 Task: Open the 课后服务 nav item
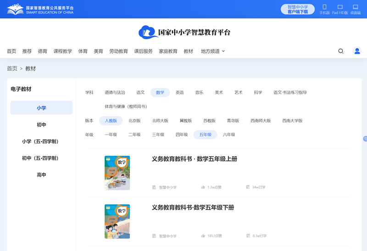pos(143,51)
